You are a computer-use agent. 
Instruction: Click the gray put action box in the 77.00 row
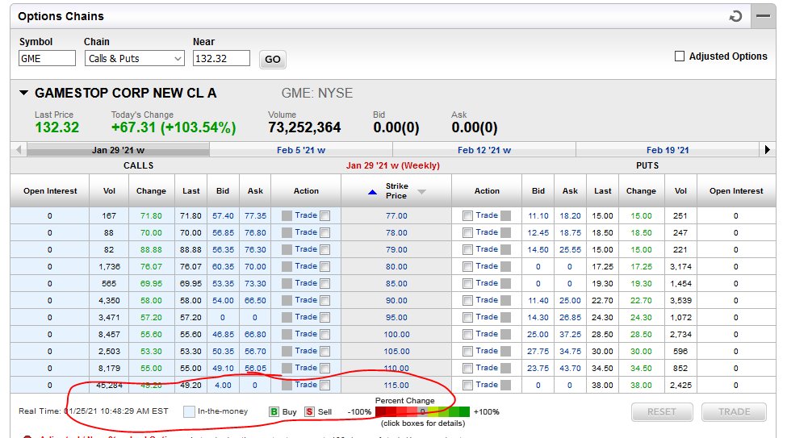tap(506, 215)
